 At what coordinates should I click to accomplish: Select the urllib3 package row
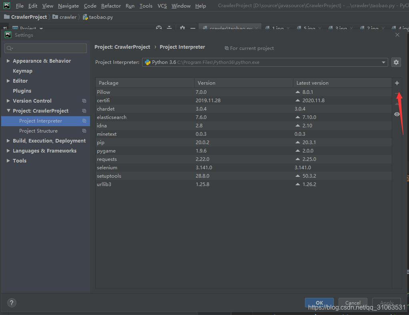243,184
